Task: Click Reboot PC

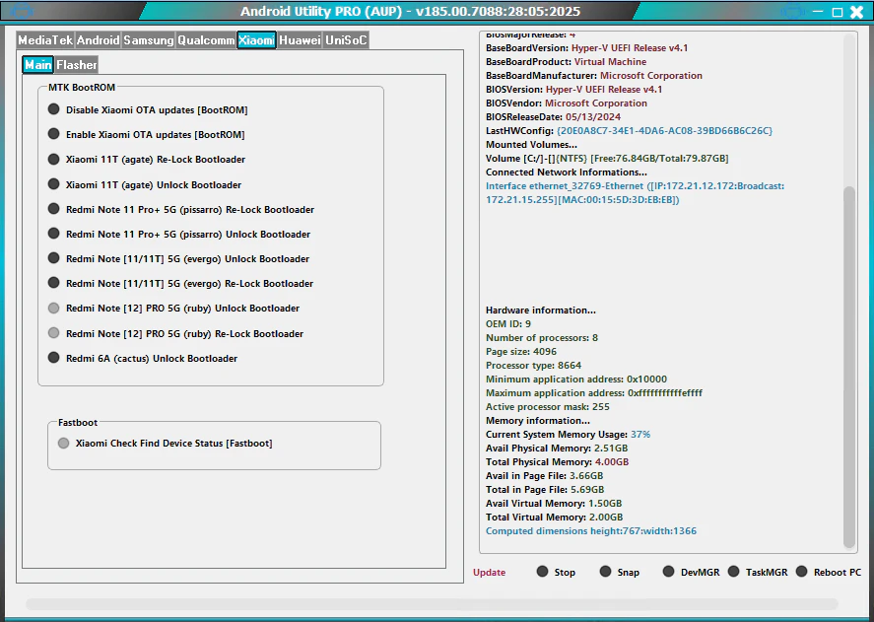Action: click(829, 572)
